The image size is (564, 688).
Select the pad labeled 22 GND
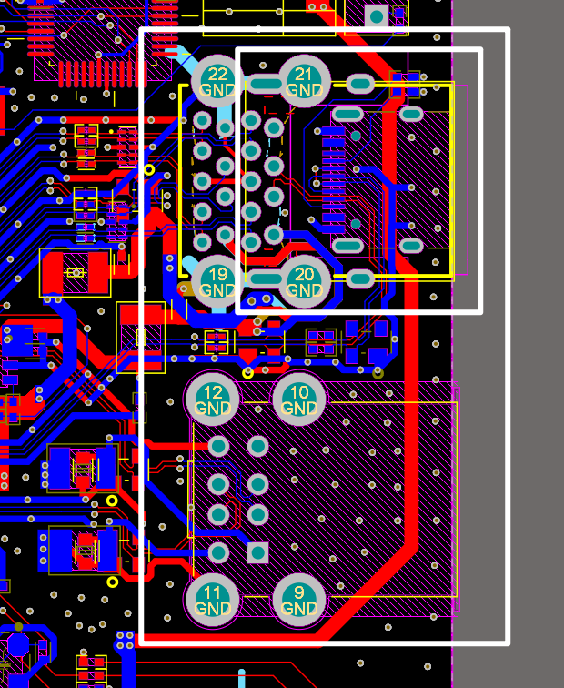coord(218,82)
